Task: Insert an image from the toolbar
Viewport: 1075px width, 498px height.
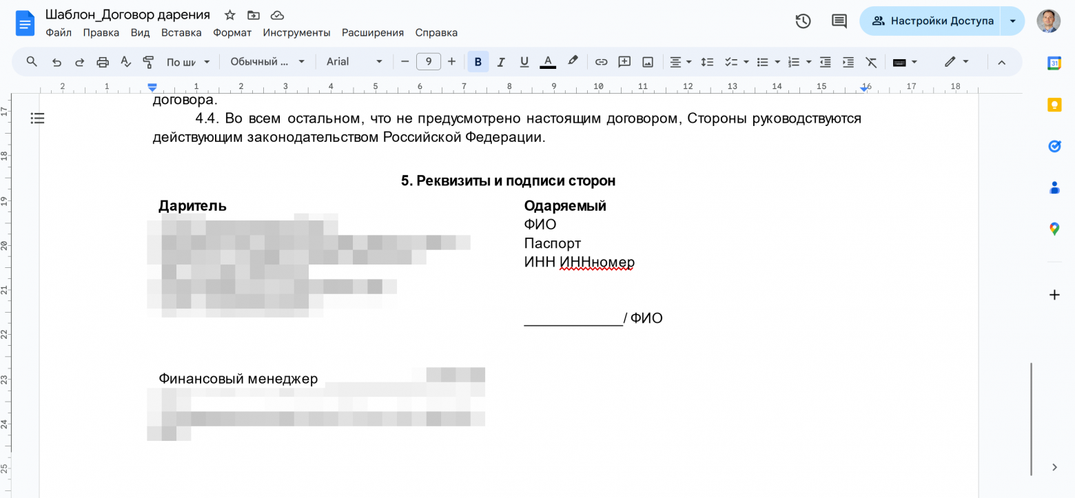Action: tap(648, 62)
